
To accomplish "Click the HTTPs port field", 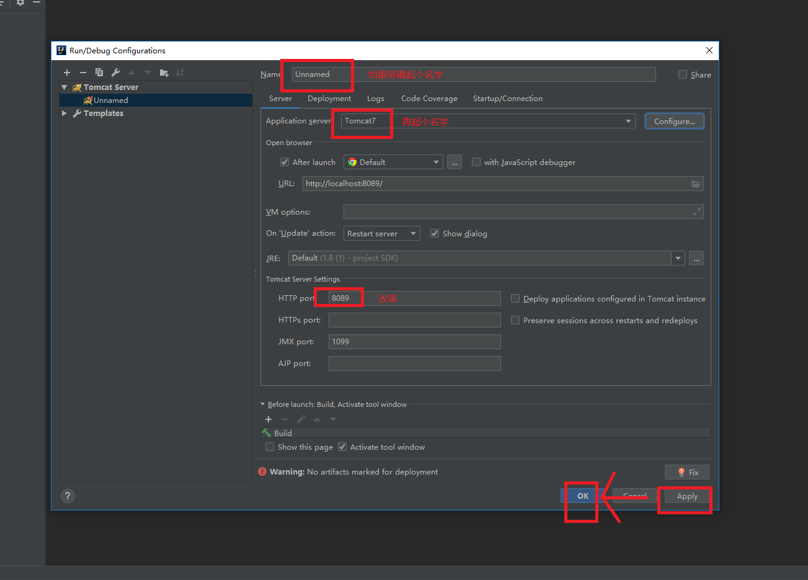I will [x=414, y=320].
